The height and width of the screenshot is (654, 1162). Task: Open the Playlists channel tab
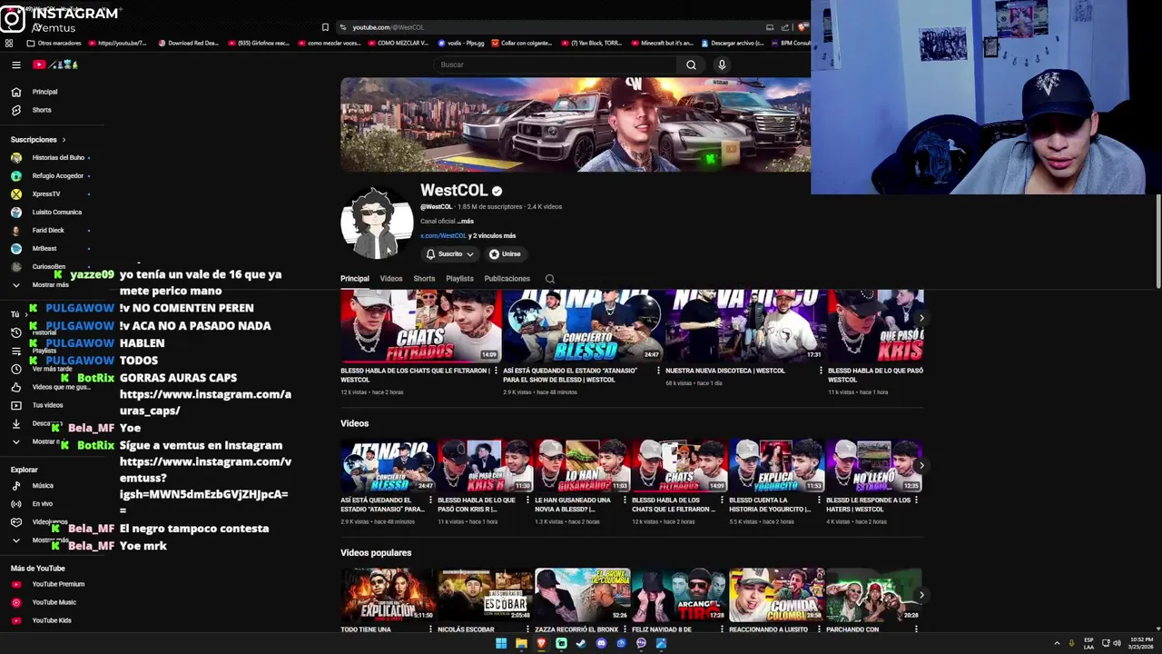click(459, 279)
